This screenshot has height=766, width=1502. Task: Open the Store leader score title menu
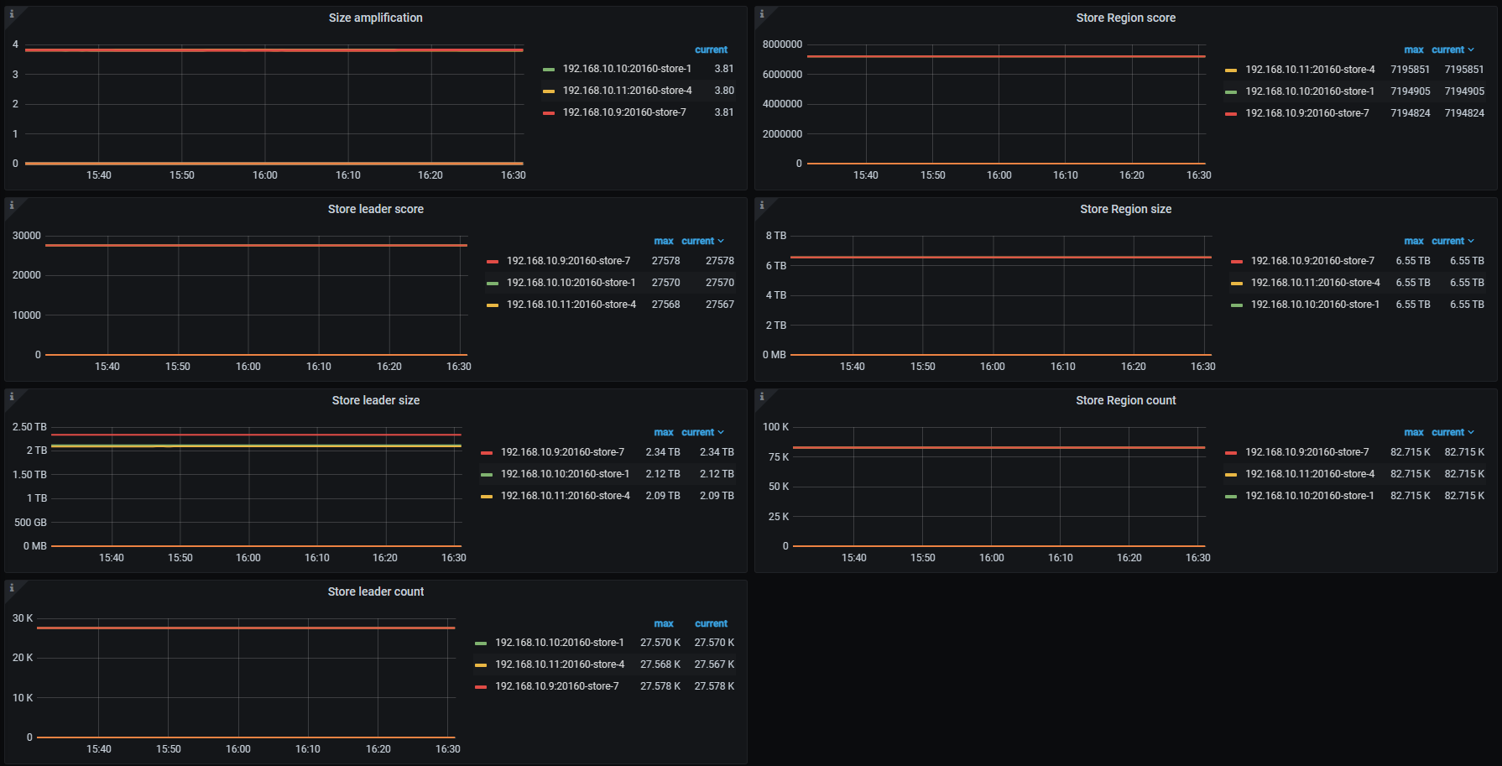pos(375,209)
